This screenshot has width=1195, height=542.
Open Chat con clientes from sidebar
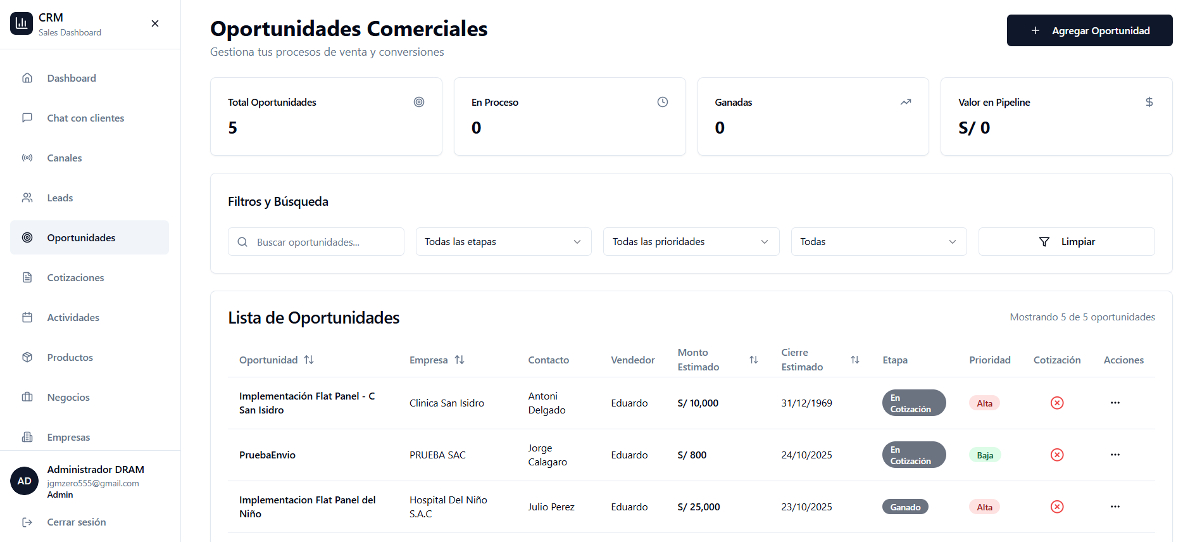(x=85, y=118)
